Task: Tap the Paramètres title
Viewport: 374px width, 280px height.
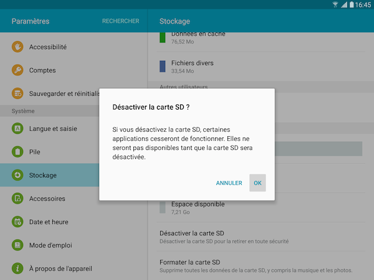Action: 31,21
